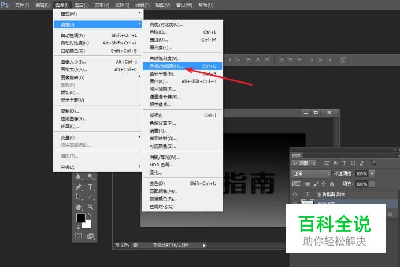Hide the 掬狗指南 副本 layer via eye
The image size is (400, 267).
point(295,195)
